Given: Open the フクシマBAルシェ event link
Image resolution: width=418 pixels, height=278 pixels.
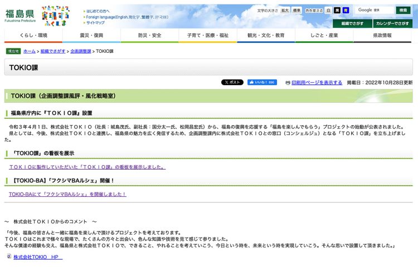Looking at the screenshot, I should click(67, 194).
